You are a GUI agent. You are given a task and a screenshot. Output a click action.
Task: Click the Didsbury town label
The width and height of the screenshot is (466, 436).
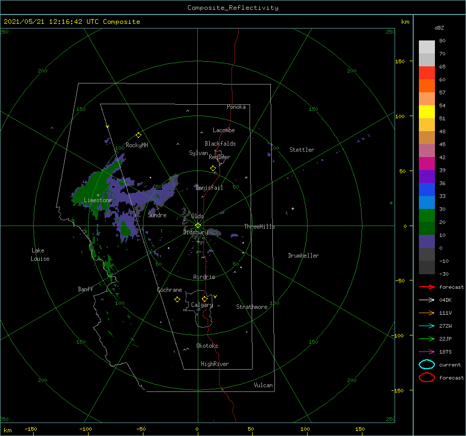click(195, 232)
